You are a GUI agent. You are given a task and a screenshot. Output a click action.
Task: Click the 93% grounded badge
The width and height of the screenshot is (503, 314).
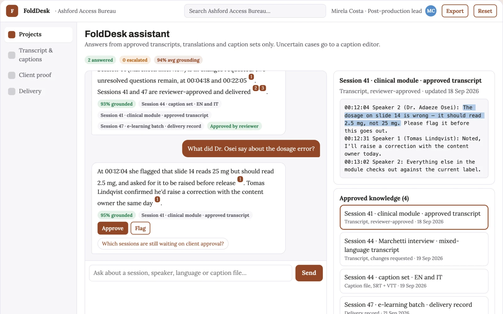(117, 104)
